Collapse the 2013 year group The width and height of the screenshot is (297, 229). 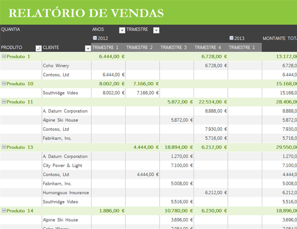click(x=231, y=38)
